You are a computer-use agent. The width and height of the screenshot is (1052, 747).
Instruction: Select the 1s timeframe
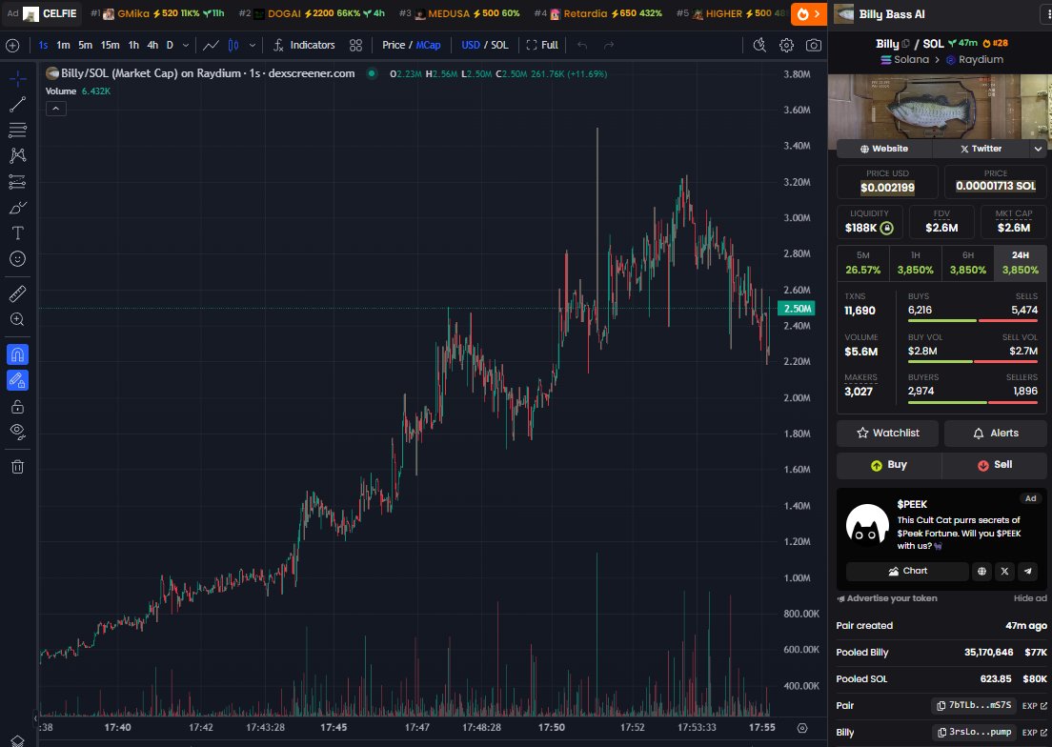point(43,45)
